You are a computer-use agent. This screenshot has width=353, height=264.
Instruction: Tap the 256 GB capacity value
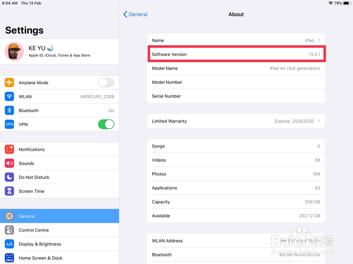[x=312, y=202]
